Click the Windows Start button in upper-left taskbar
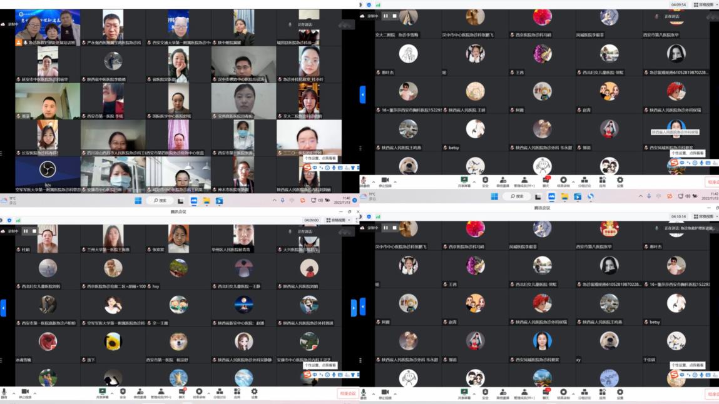This screenshot has width=719, height=404. coord(138,201)
